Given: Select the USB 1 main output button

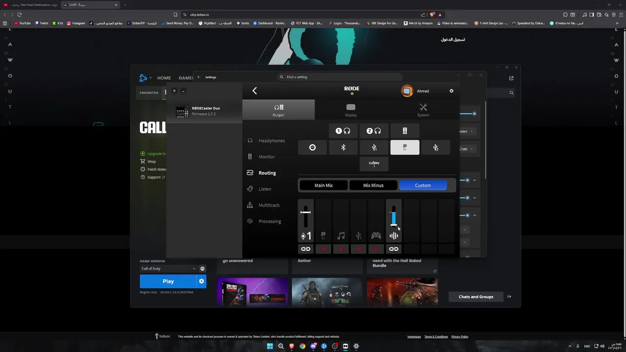Looking at the screenshot, I should (x=374, y=148).
